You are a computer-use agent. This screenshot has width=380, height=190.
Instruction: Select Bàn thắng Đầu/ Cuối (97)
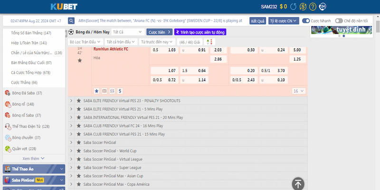pos(31,63)
